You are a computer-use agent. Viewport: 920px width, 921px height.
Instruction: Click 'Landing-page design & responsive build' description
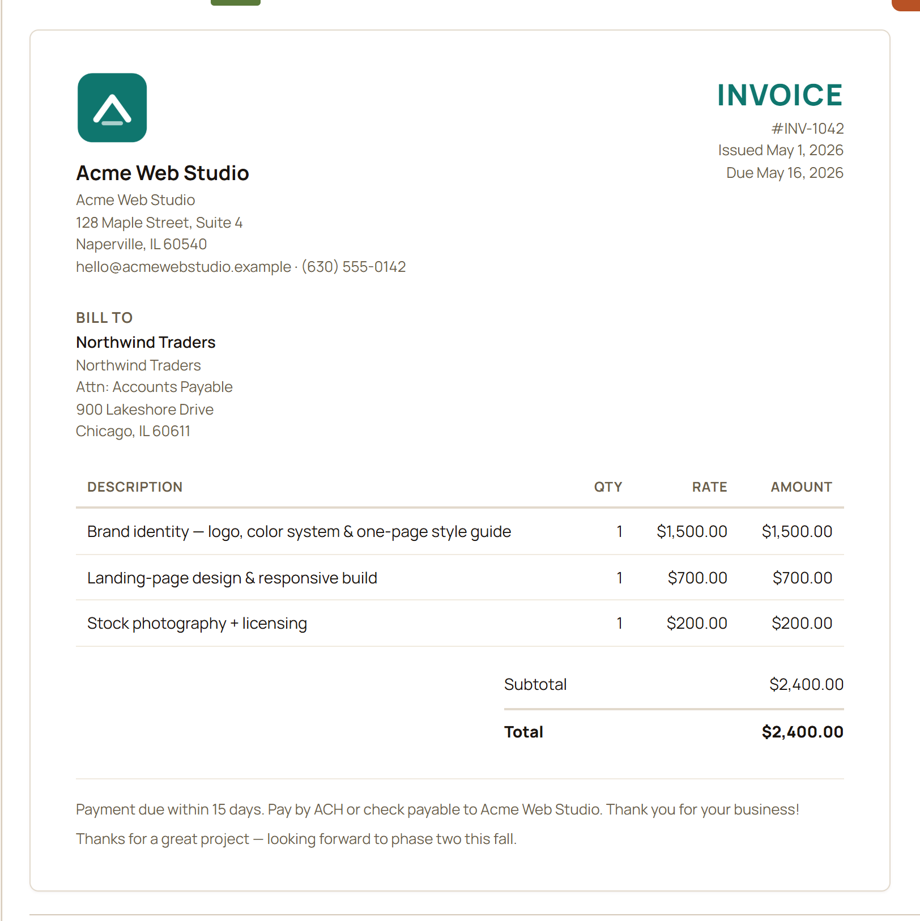232,578
